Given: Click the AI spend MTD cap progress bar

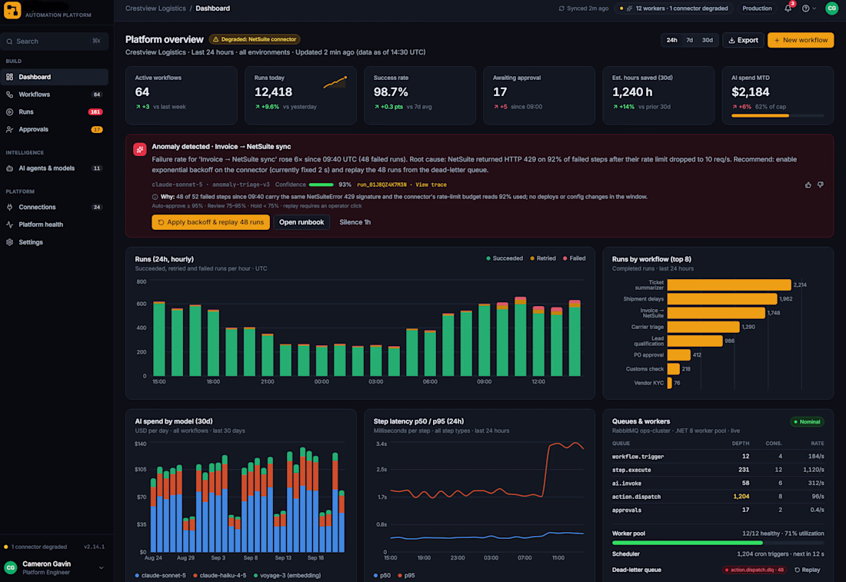Looking at the screenshot, I should pos(778,116).
